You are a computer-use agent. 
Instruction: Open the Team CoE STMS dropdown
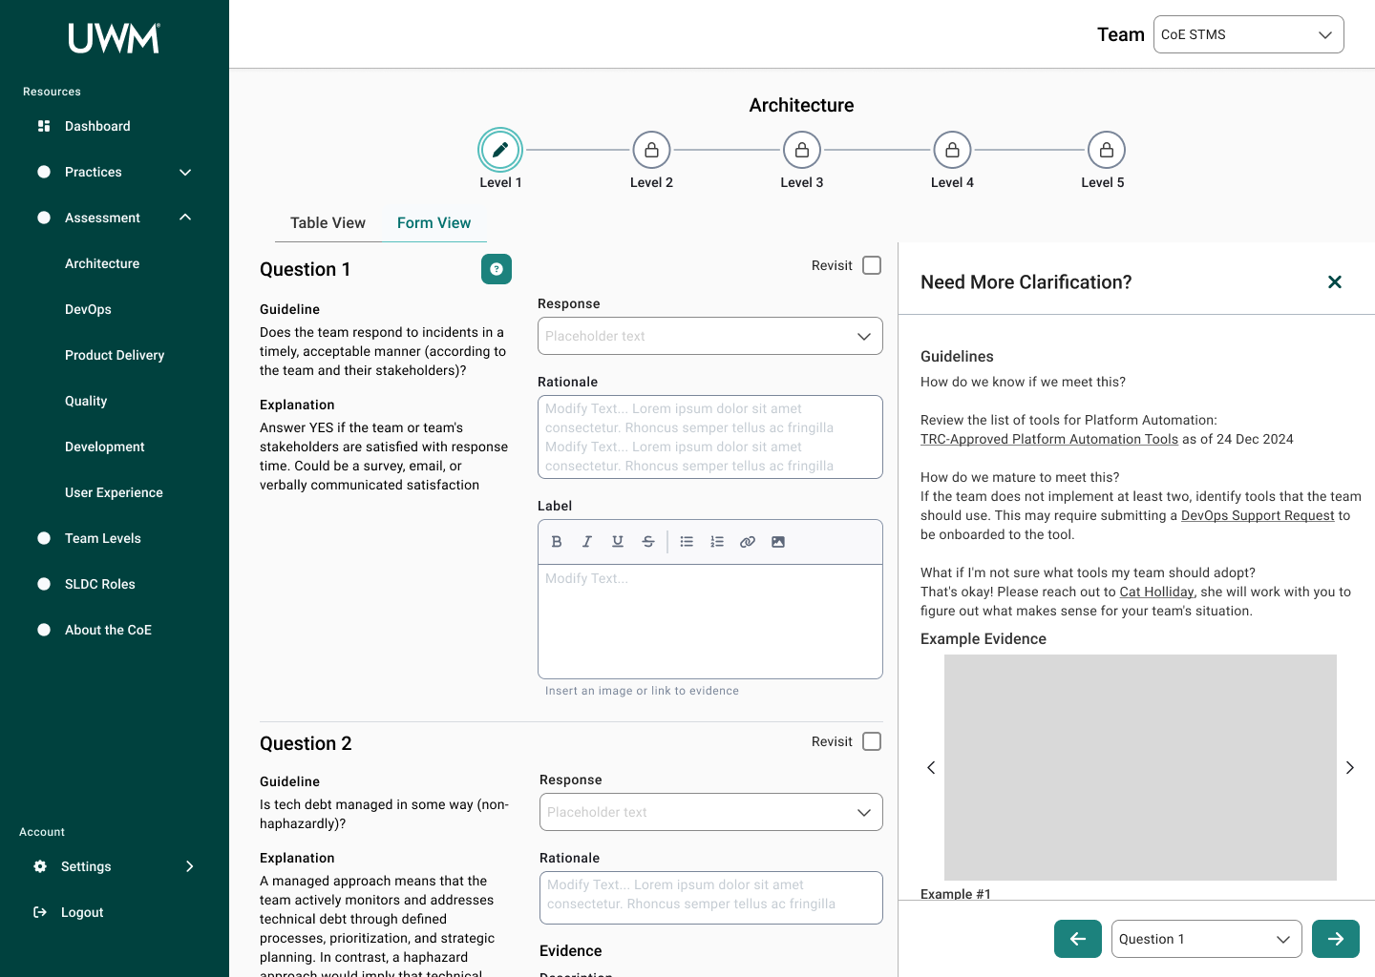[x=1249, y=34]
